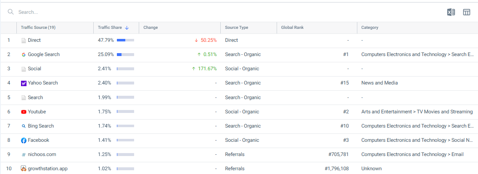This screenshot has height=174, width=478.
Task: Click the Youtube red play icon
Action: point(24,112)
